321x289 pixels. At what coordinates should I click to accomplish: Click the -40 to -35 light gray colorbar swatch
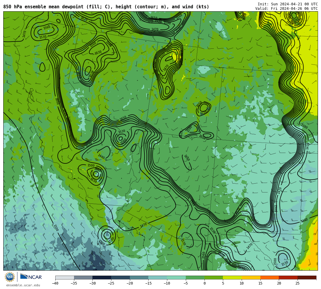pos(65,277)
